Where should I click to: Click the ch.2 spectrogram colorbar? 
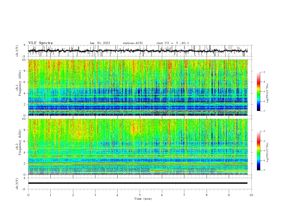pyautogui.click(x=259, y=151)
